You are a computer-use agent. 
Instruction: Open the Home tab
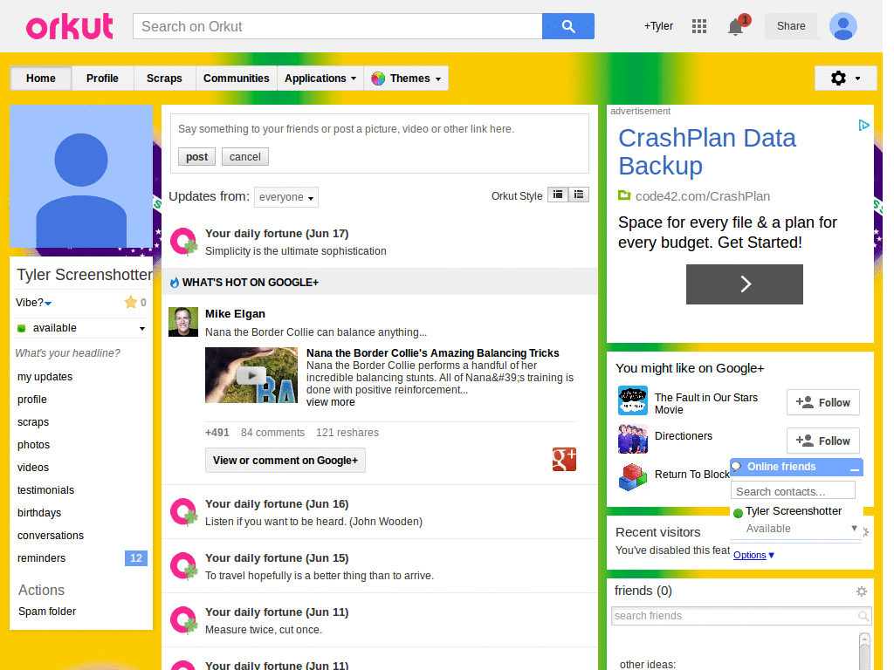click(41, 78)
